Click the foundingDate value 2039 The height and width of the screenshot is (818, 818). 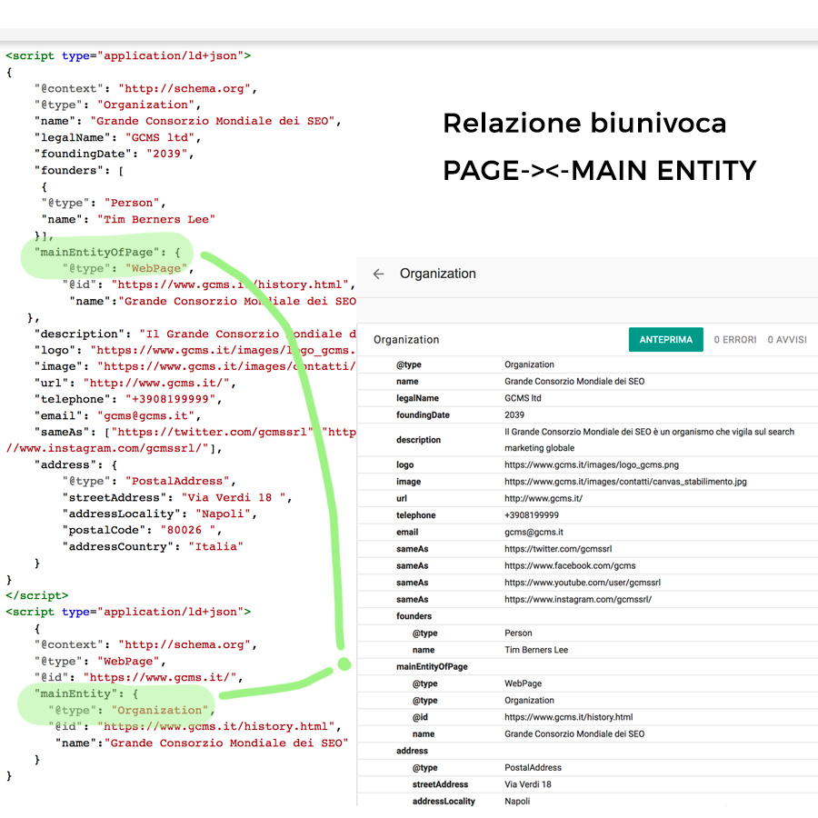point(514,414)
